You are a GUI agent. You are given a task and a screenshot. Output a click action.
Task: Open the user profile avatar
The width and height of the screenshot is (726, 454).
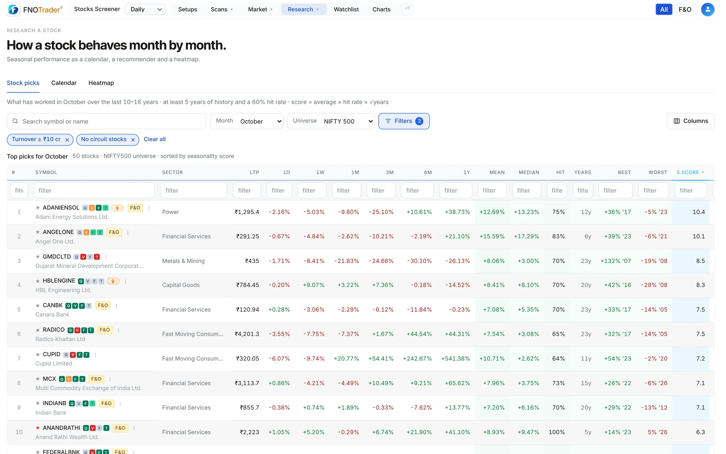click(x=707, y=9)
